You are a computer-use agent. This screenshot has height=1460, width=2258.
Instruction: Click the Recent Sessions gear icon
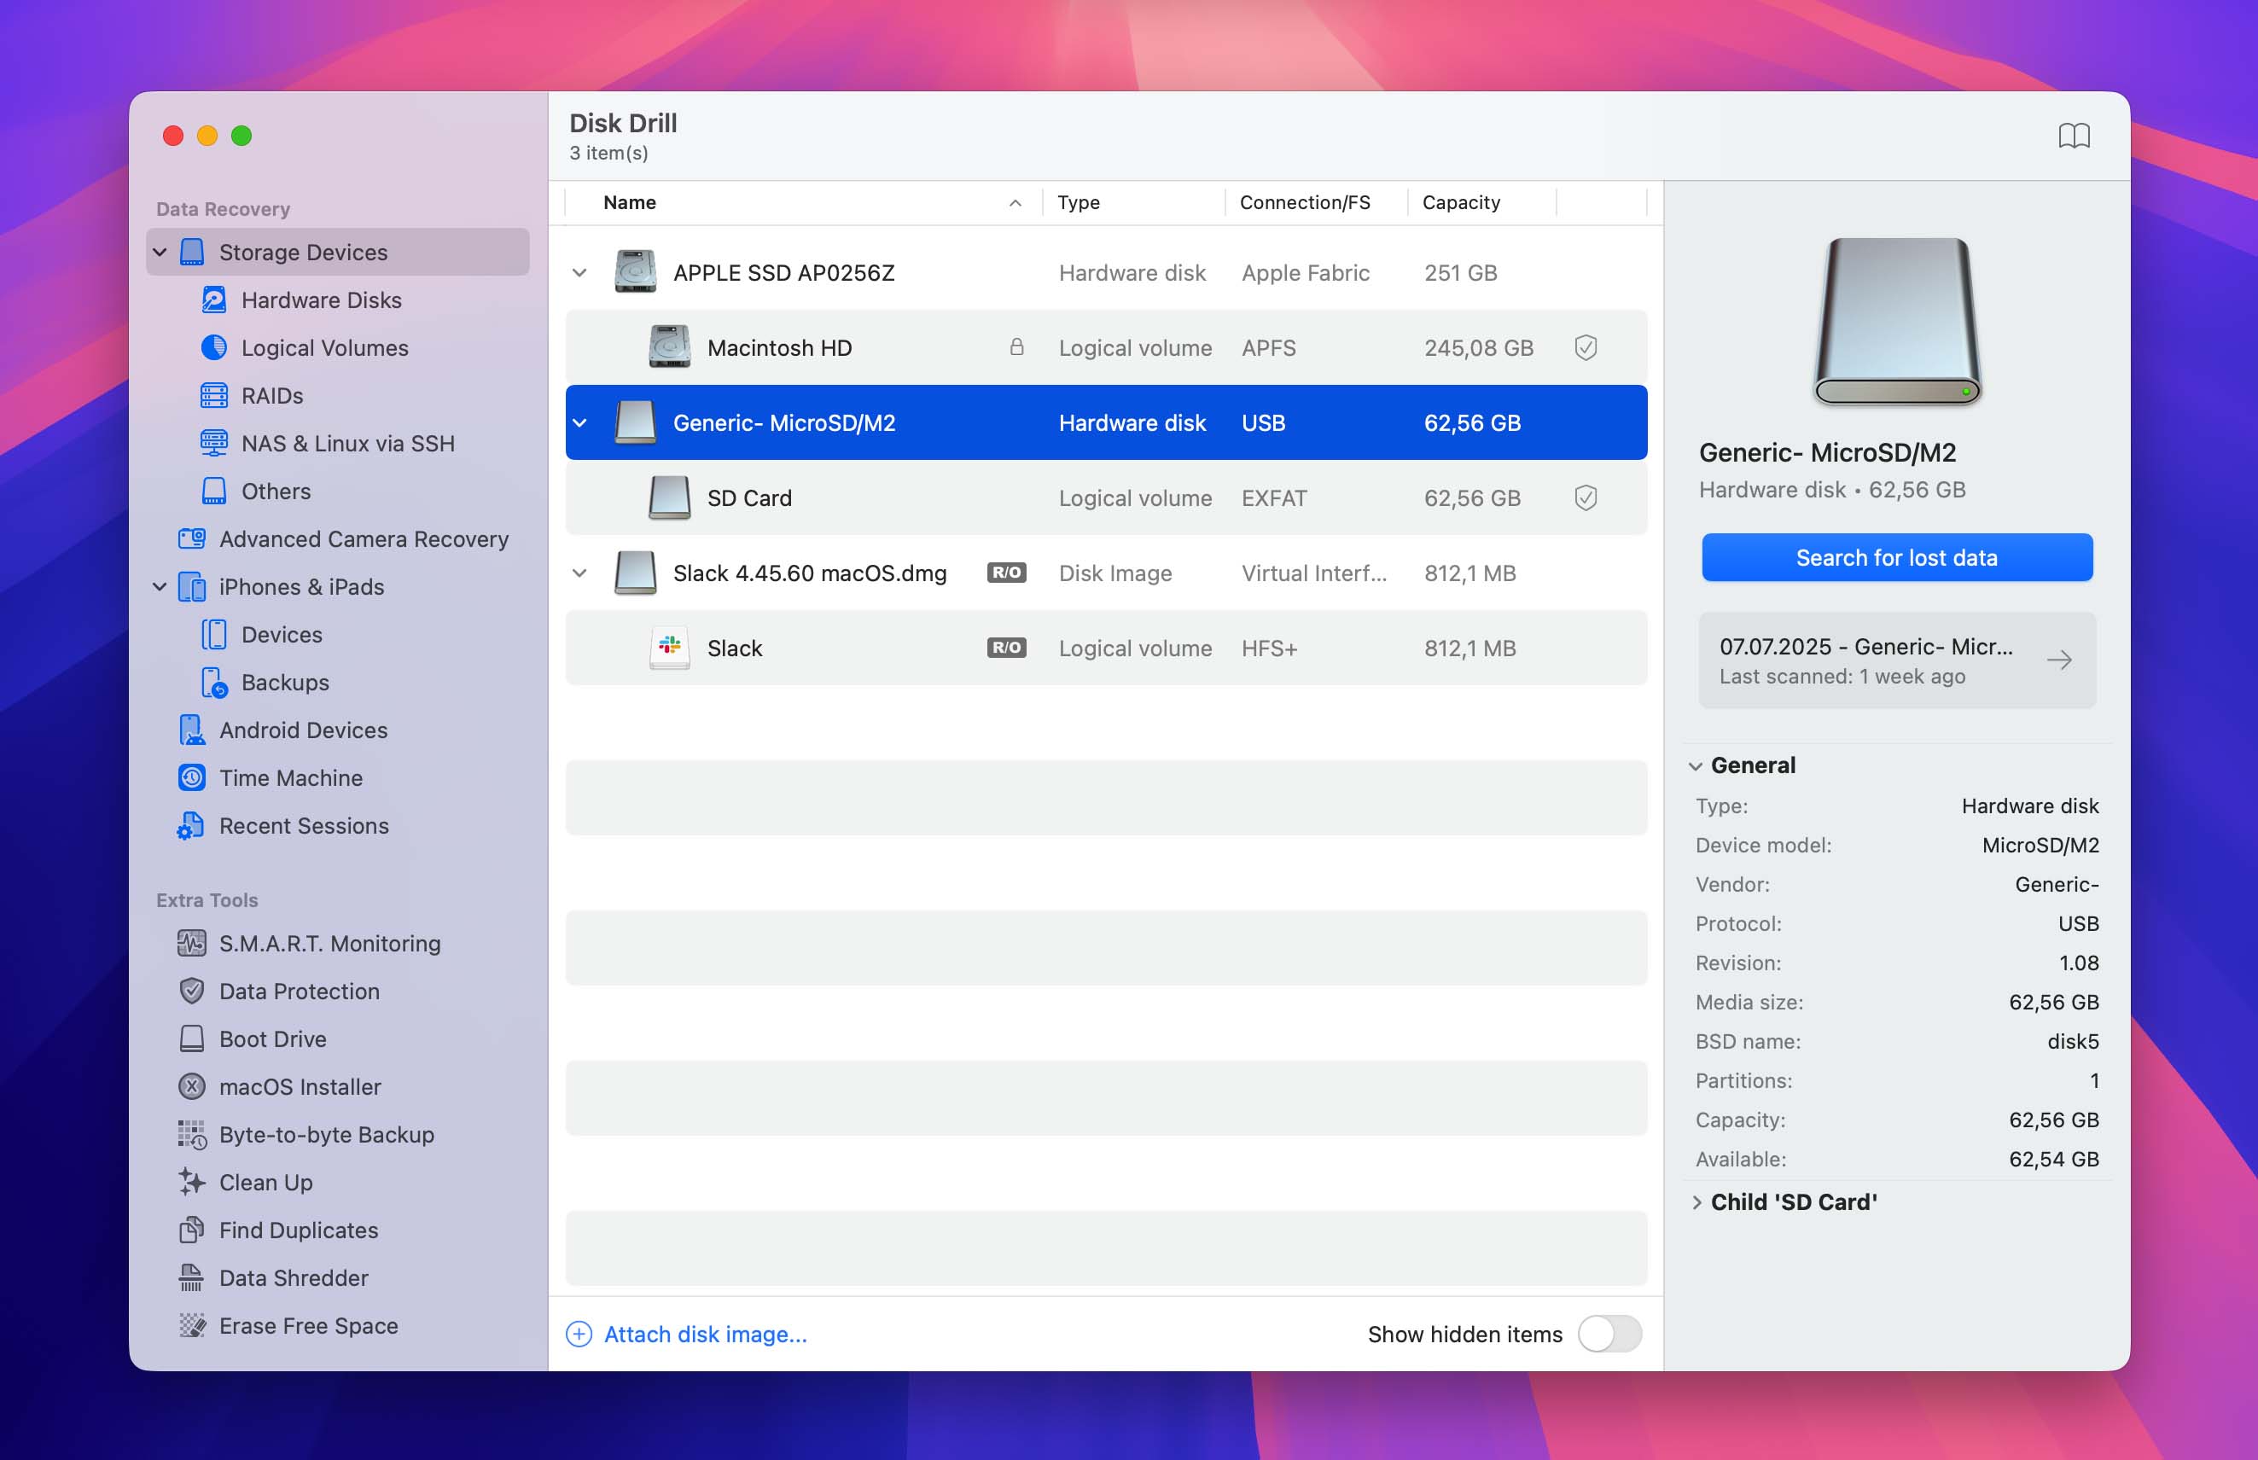coord(190,826)
